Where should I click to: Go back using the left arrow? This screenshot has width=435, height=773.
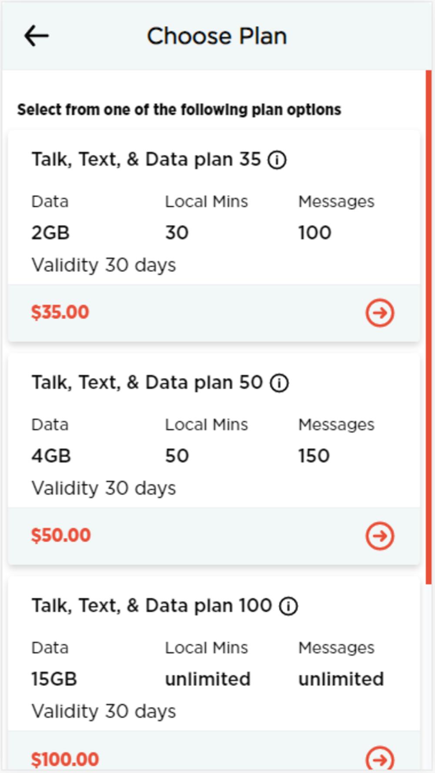(x=37, y=36)
